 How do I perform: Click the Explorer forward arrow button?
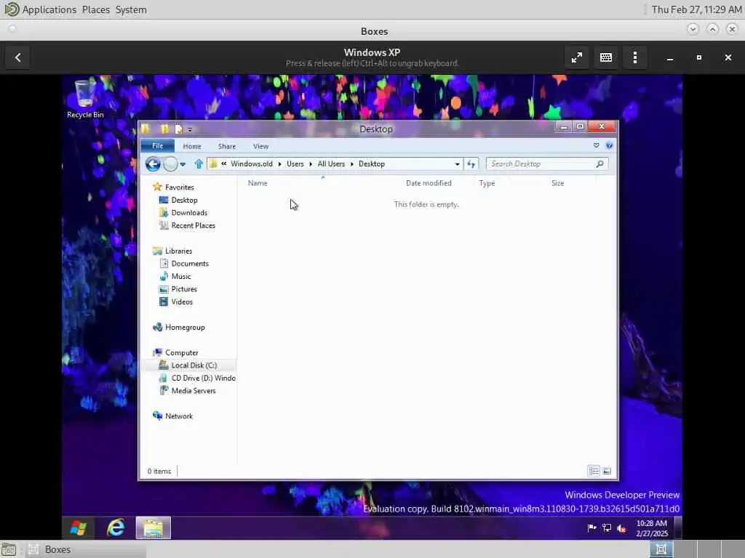[x=170, y=164]
